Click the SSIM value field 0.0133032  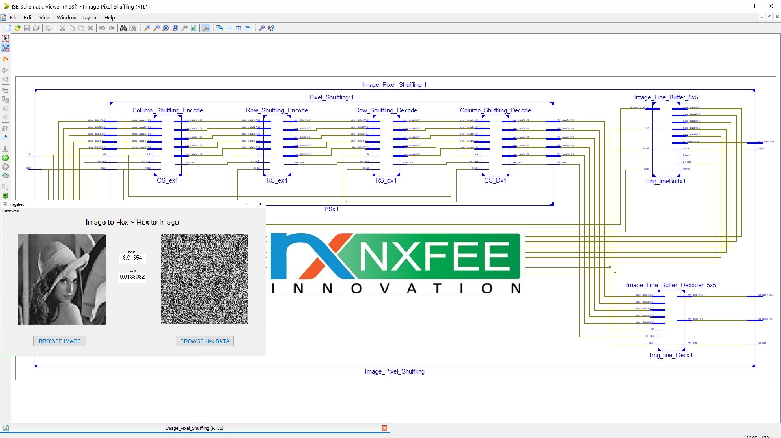[x=132, y=277]
